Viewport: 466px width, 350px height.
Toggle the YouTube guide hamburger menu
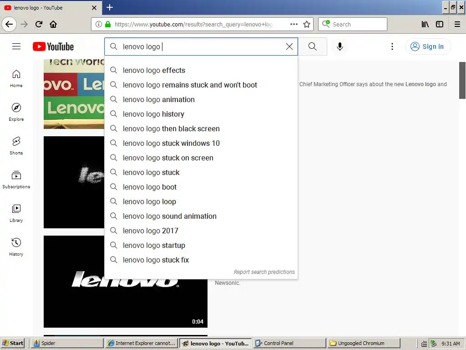pos(16,46)
